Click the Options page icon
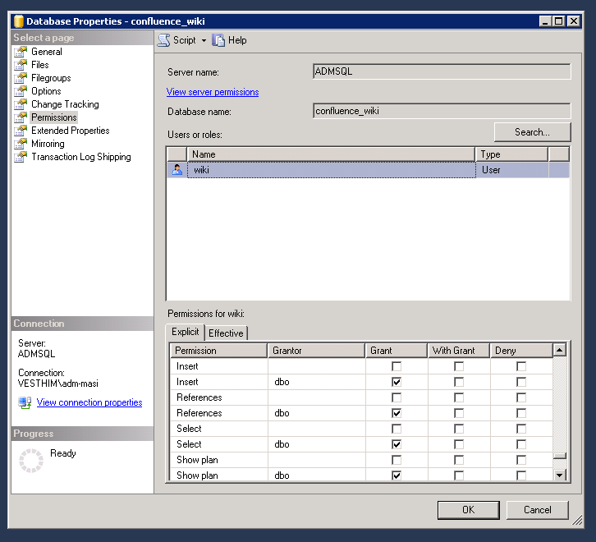 [21, 91]
